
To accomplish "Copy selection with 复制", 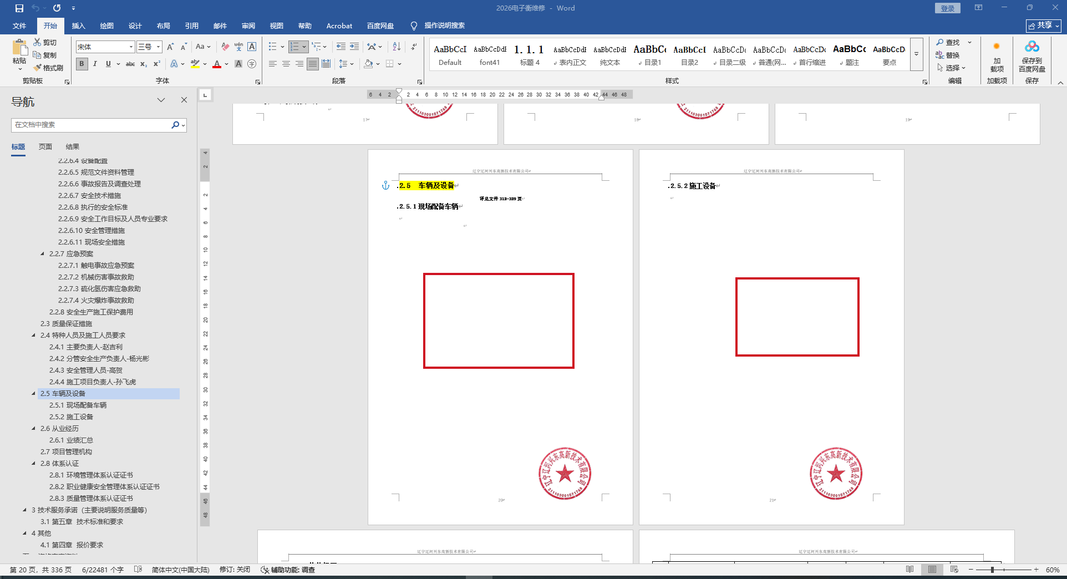I will click(x=45, y=55).
